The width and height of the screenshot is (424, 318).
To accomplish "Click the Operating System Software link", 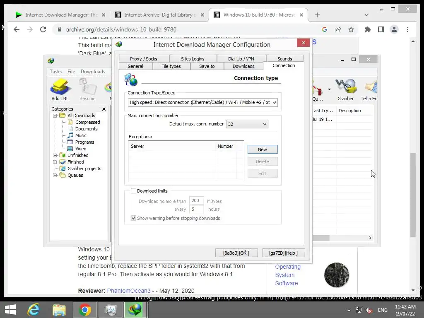I will pos(288,275).
